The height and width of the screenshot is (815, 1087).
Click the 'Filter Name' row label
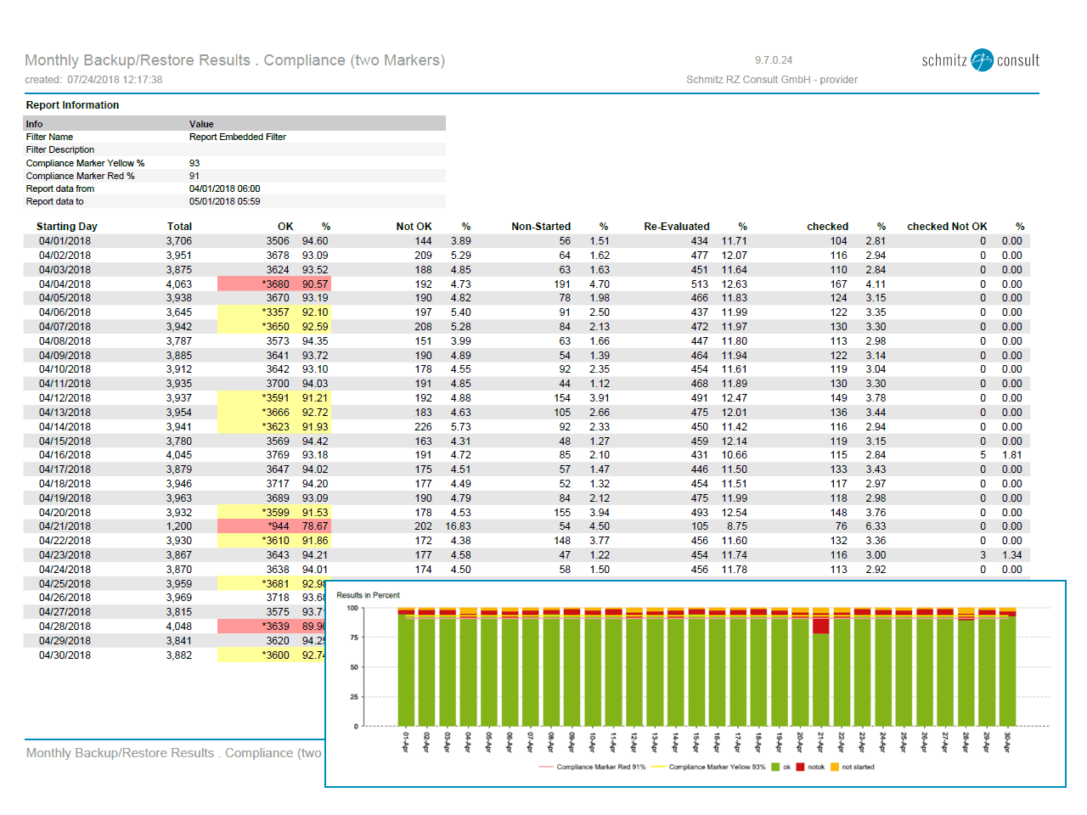49,137
